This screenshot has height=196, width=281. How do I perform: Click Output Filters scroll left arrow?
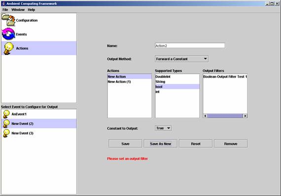coord(205,116)
